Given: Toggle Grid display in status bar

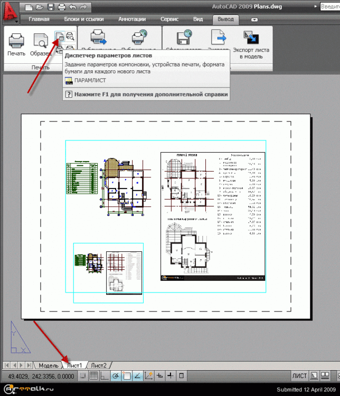Looking at the screenshot, I should click(93, 376).
